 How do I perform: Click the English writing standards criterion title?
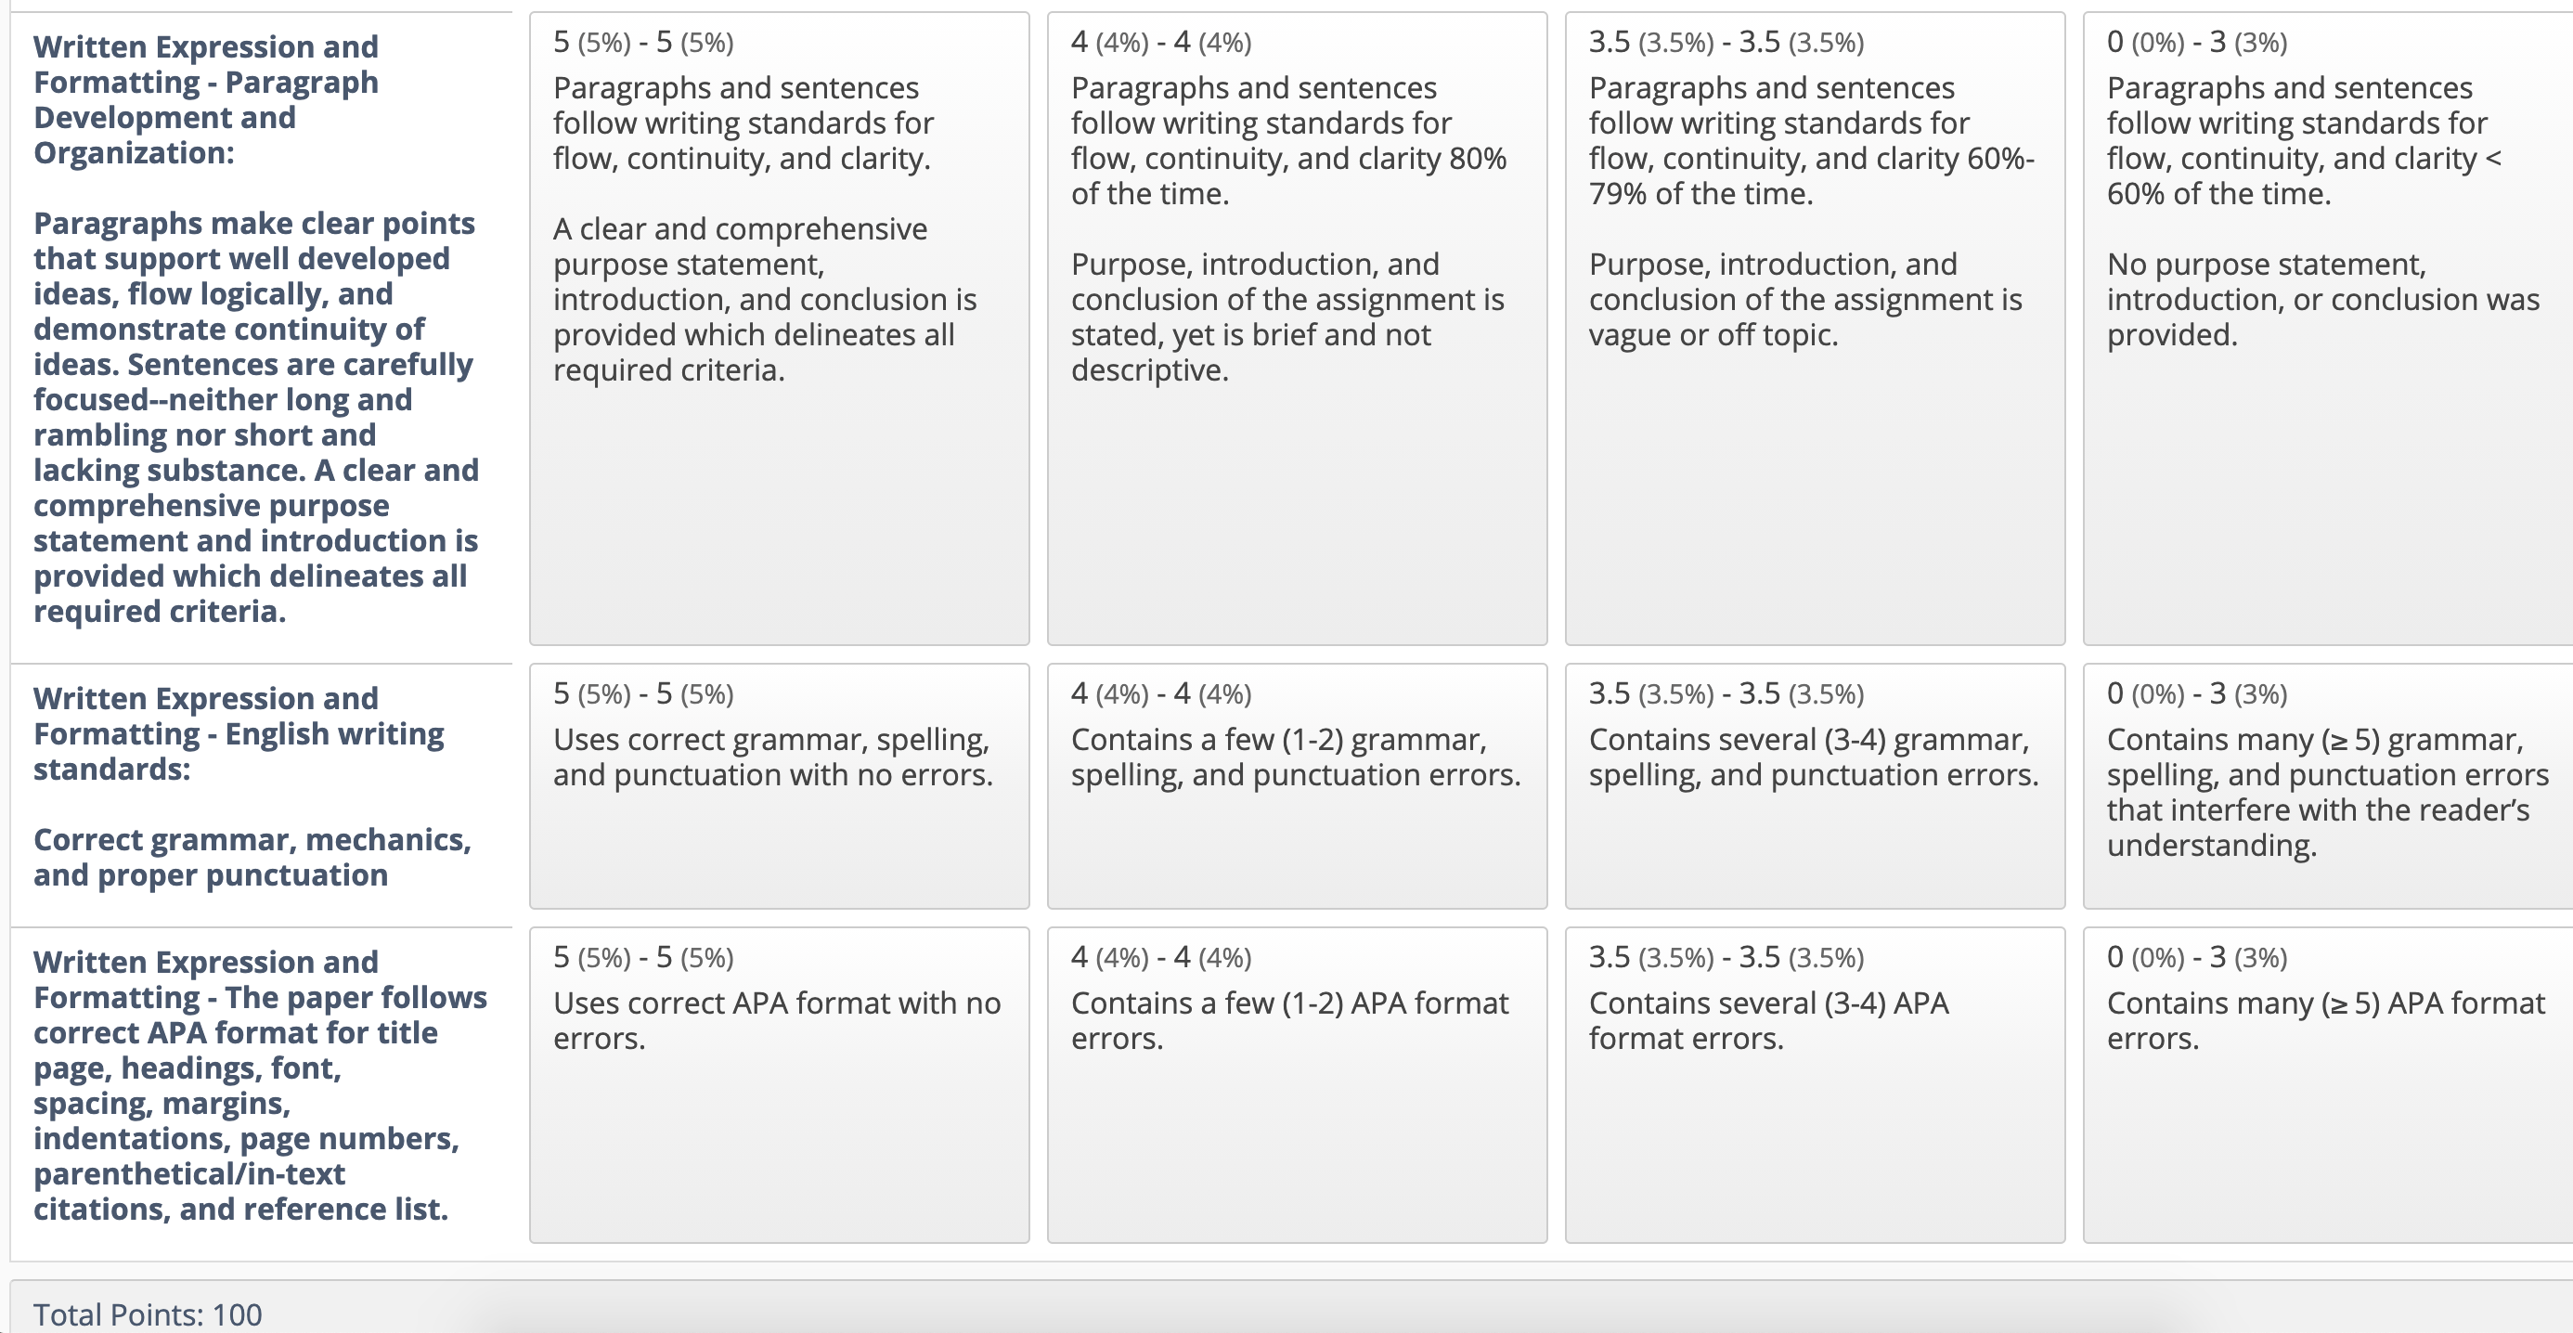pyautogui.click(x=239, y=733)
